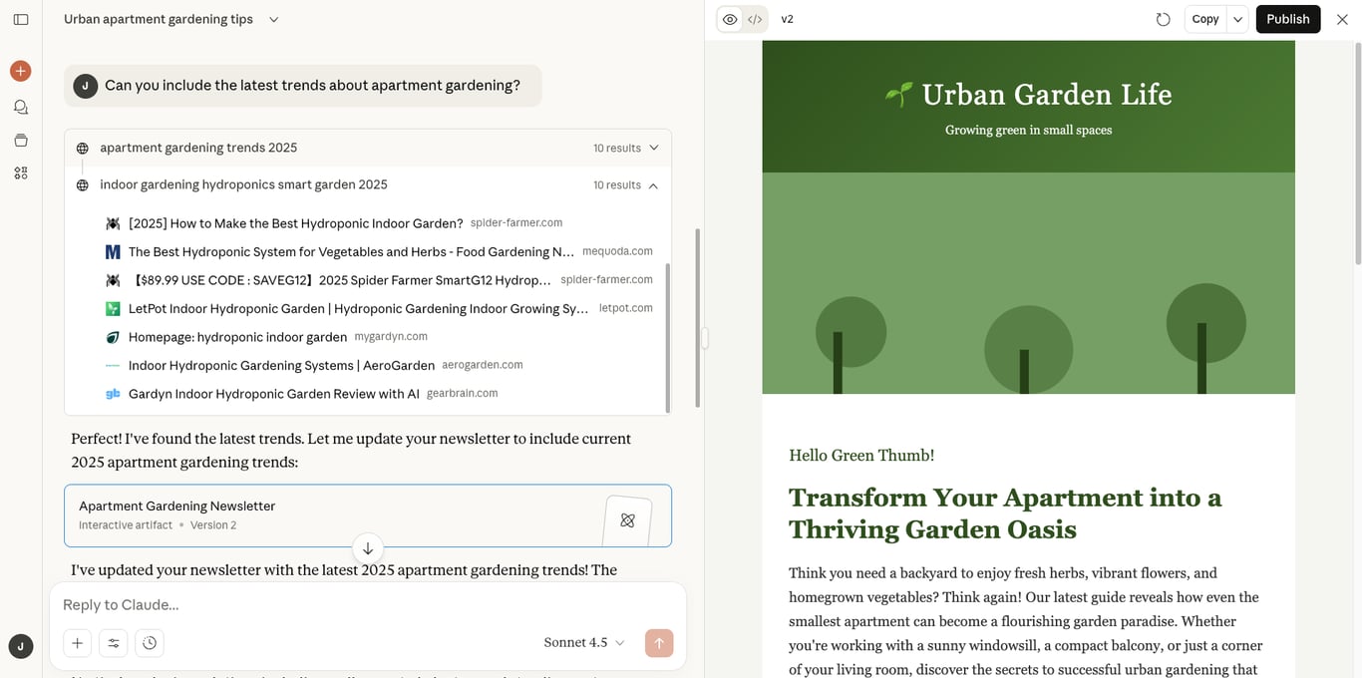Switch artifact to code view

pyautogui.click(x=755, y=18)
